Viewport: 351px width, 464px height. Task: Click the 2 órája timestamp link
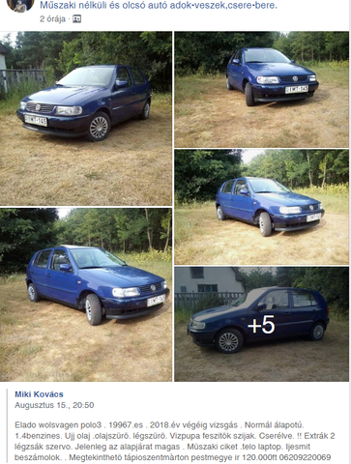tap(52, 19)
